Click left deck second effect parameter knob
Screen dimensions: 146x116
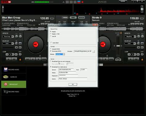20,36
